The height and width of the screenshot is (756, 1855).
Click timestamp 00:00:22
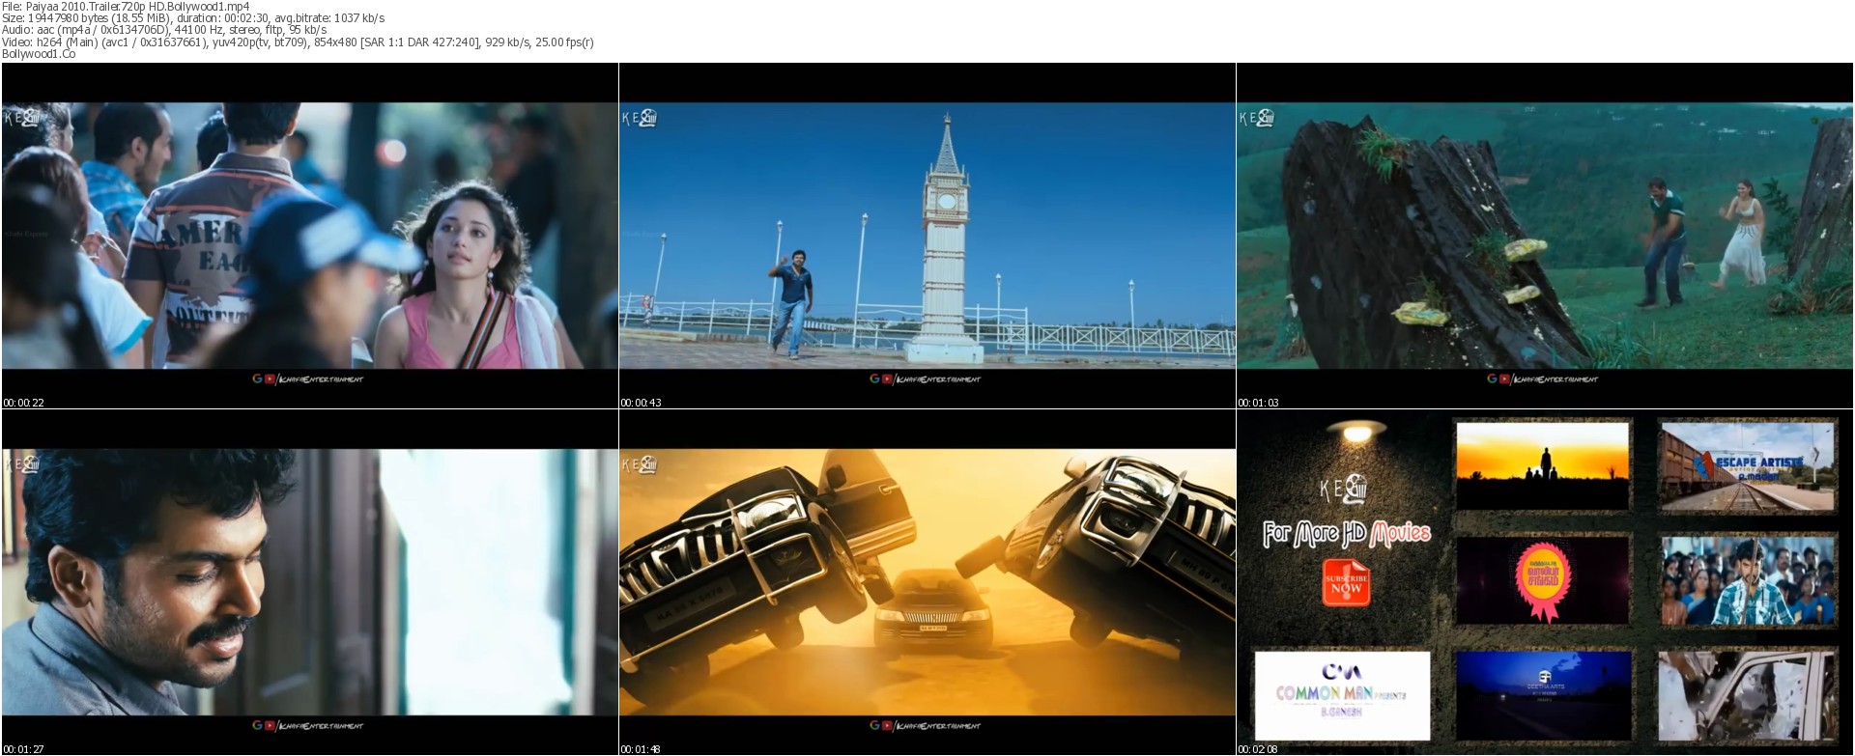click(x=24, y=403)
